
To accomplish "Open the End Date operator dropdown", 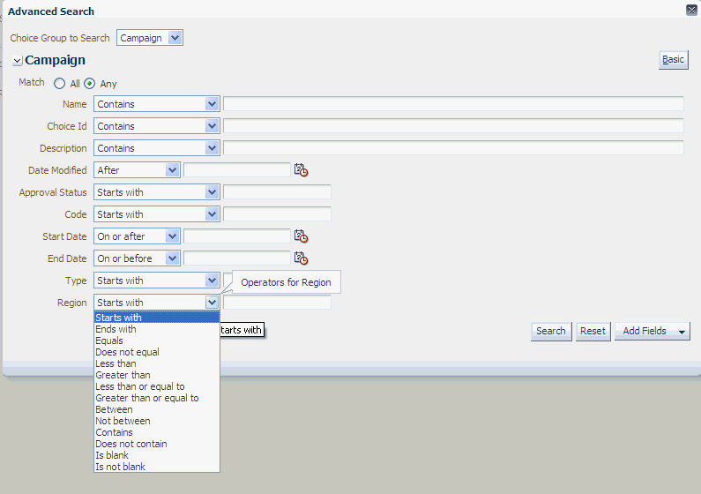I will point(137,258).
